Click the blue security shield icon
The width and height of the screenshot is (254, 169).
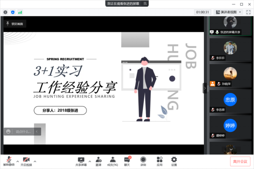(13, 12)
